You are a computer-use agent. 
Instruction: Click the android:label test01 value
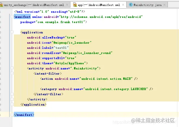click(x=61, y=48)
